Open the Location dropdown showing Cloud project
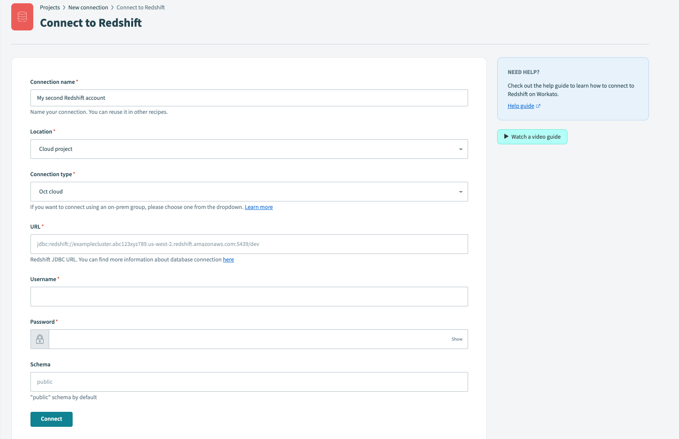The height and width of the screenshot is (439, 679). pos(249,149)
